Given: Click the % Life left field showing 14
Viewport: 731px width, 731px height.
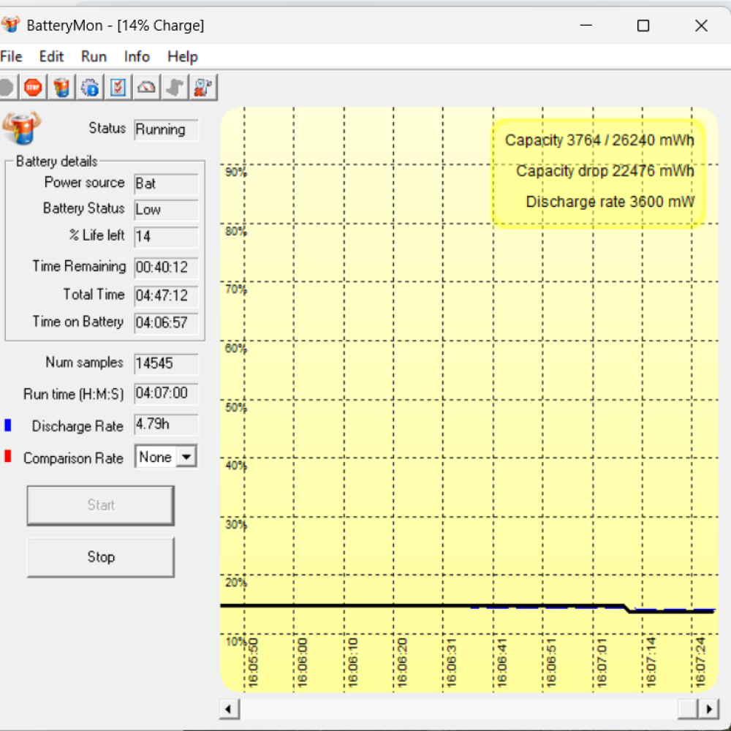Looking at the screenshot, I should (x=166, y=237).
